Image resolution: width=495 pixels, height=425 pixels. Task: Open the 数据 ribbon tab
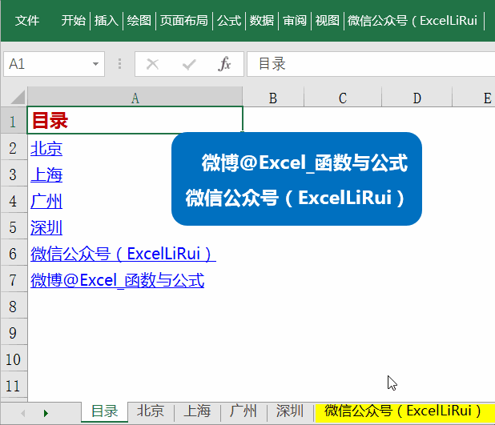point(262,21)
